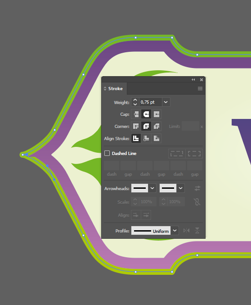Align stroke to center

[x=136, y=138]
